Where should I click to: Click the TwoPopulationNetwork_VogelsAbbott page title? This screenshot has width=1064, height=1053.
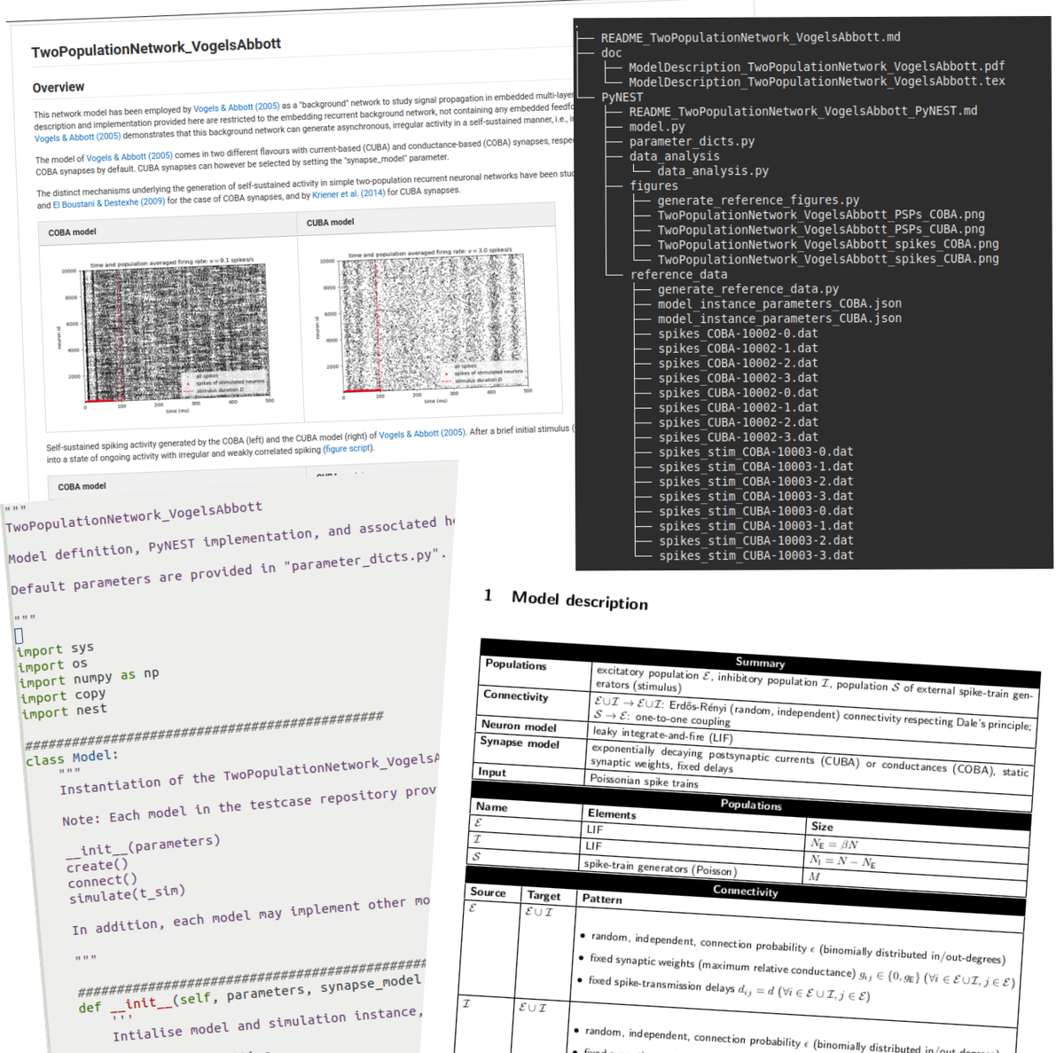point(156,47)
